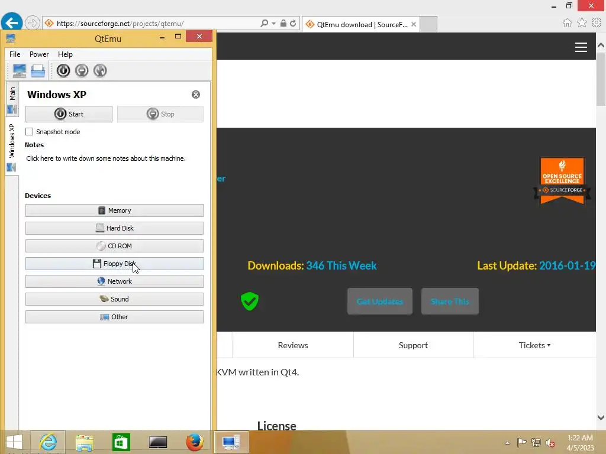Click the green shield checkmark icon
Image resolution: width=606 pixels, height=454 pixels.
250,301
